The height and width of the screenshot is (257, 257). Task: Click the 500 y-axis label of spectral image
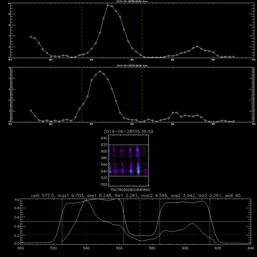(104, 184)
